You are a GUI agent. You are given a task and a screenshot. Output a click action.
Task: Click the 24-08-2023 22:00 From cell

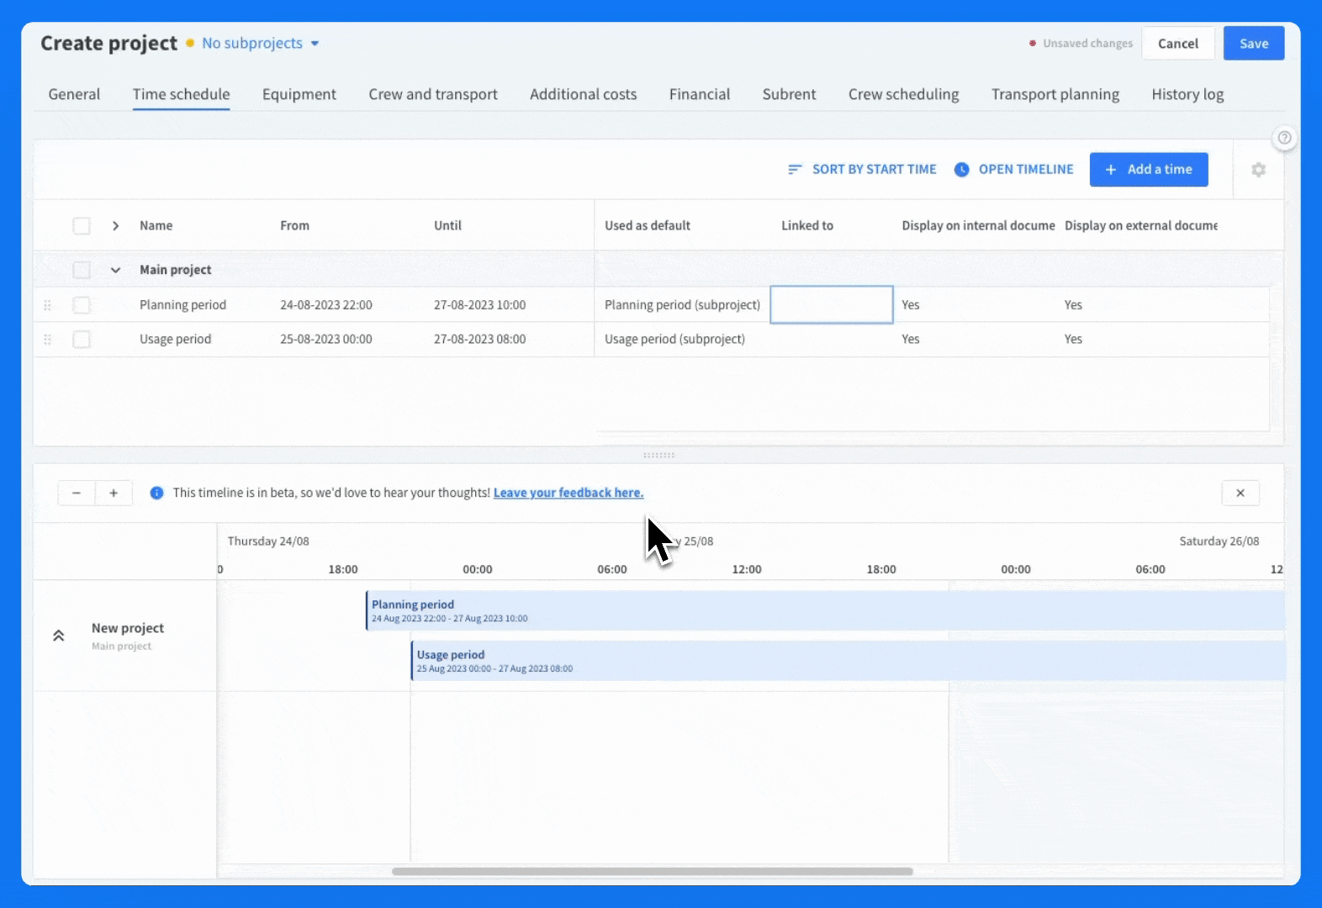(326, 305)
